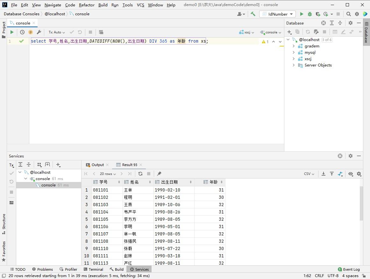
Task: Click the Build project hammer icon
Action: coord(253,14)
